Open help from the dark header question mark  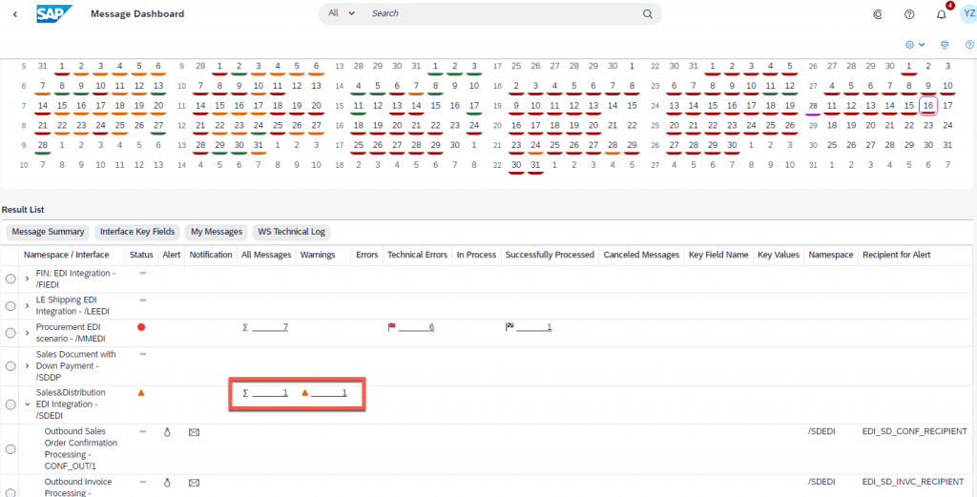(x=909, y=14)
